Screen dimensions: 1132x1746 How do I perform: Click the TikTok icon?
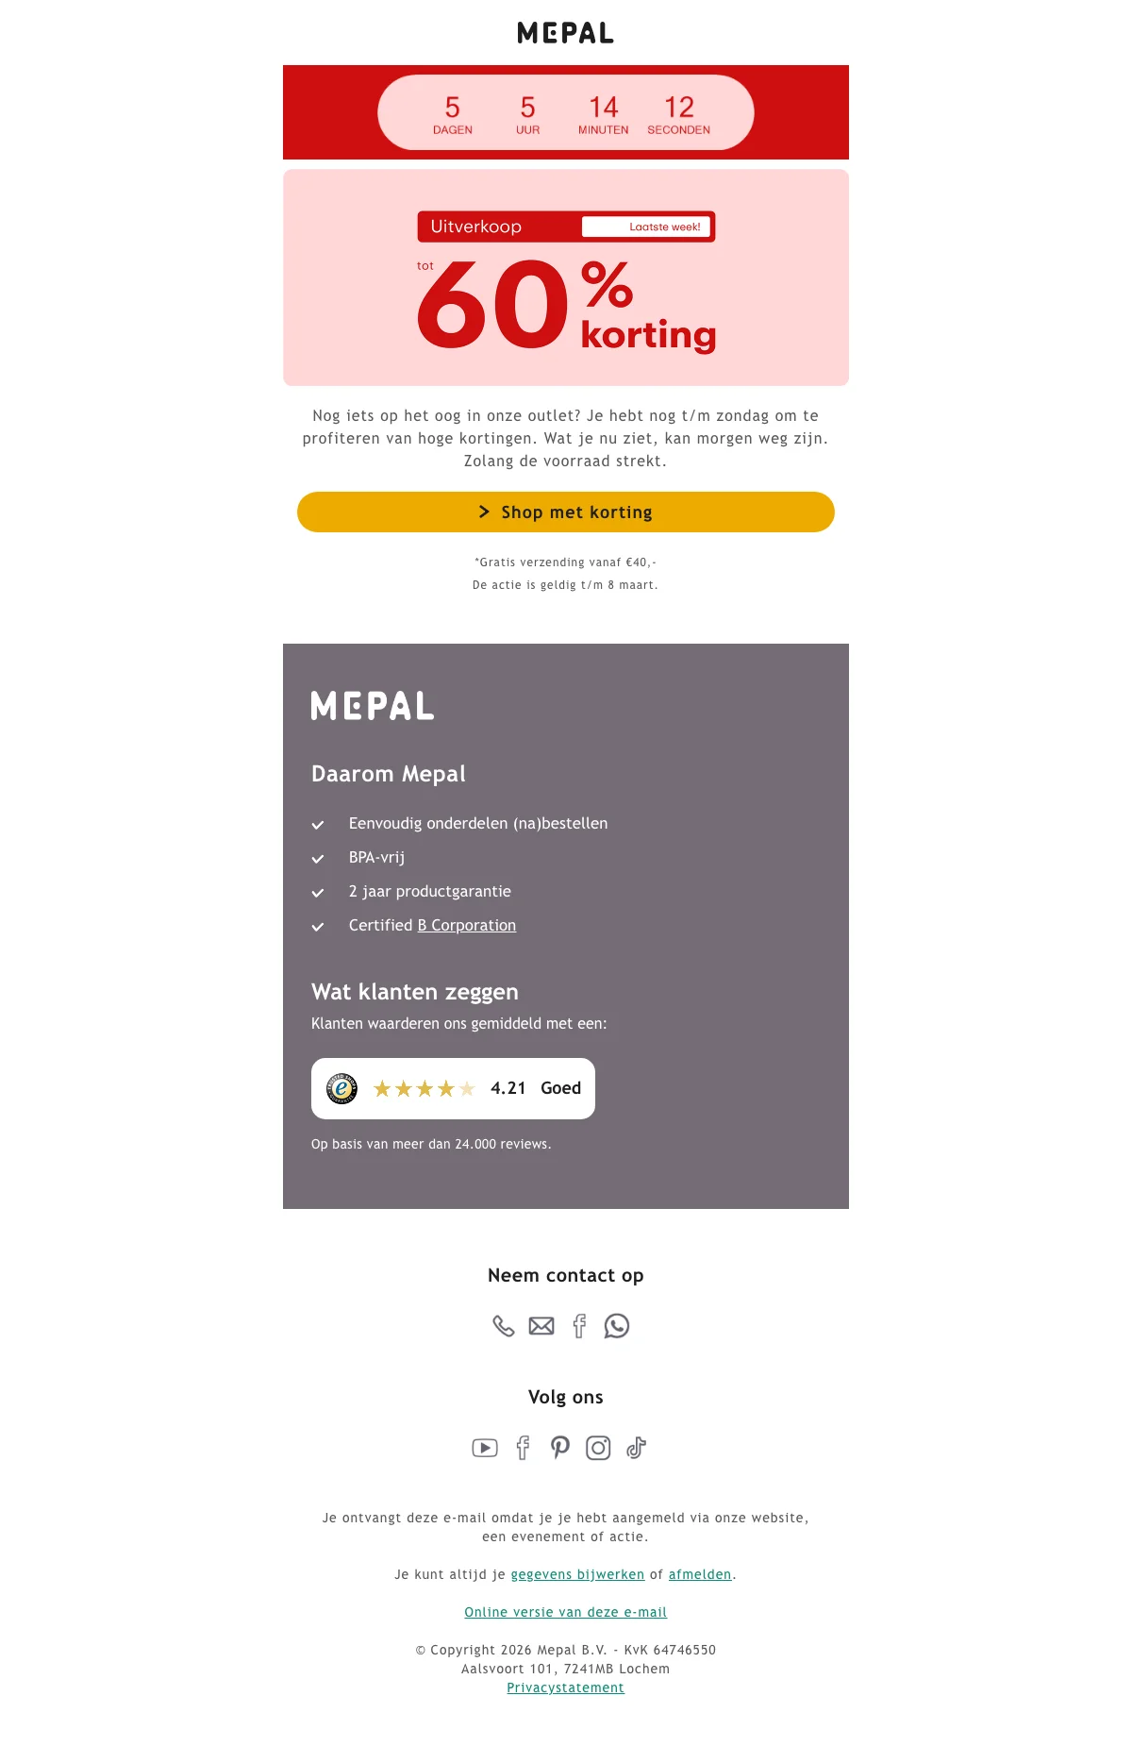[x=637, y=1448]
